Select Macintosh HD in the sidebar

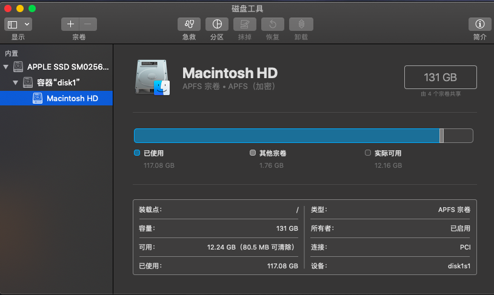pyautogui.click(x=72, y=98)
